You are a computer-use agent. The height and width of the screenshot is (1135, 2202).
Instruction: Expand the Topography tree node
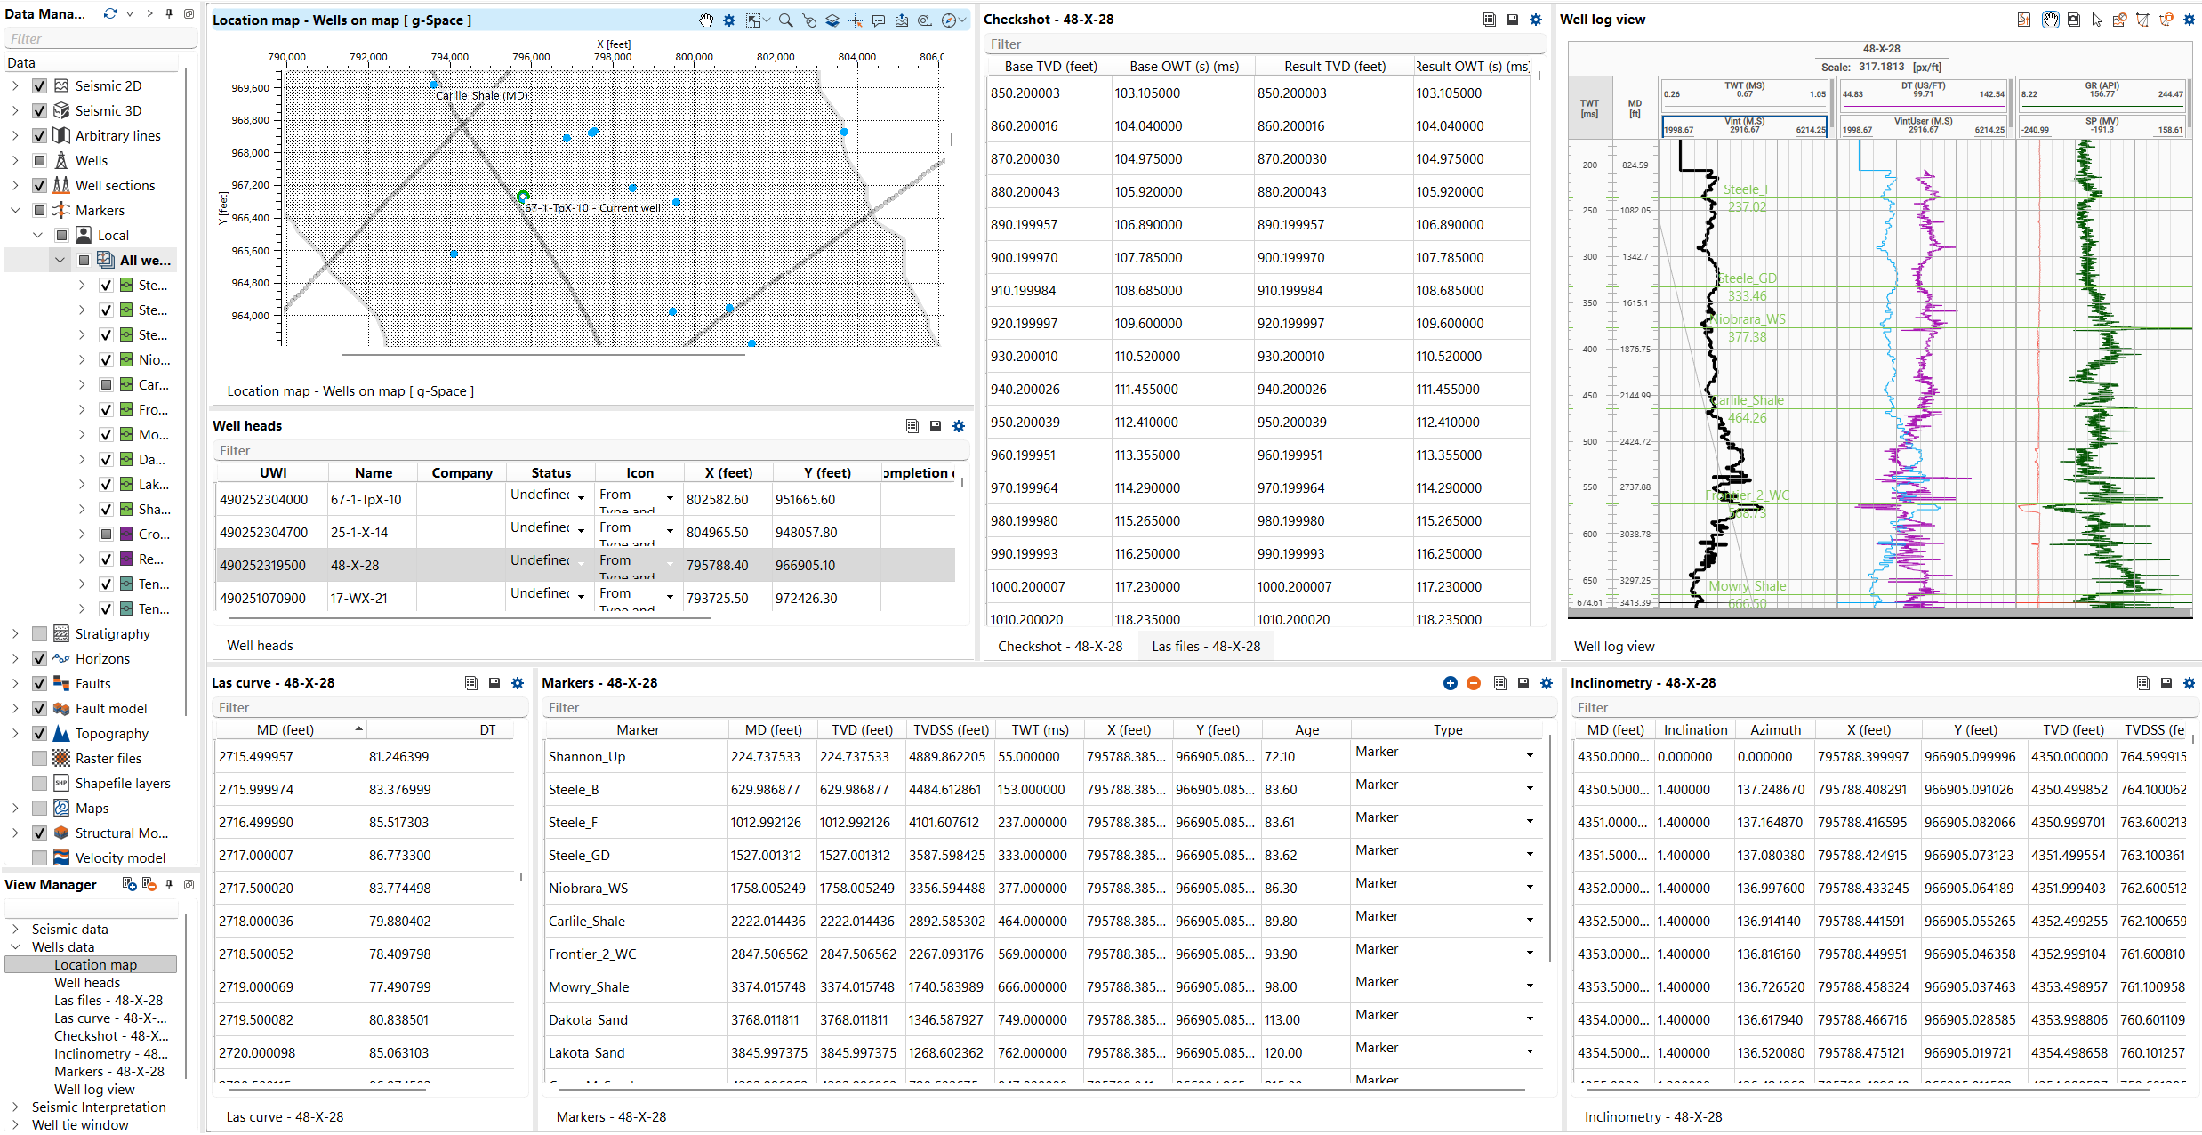15,734
